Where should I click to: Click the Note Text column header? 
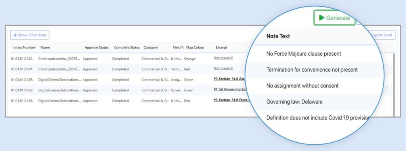[278, 36]
